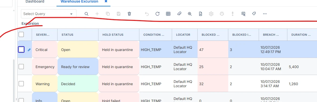Click the save (floppy disk) icon
The height and width of the screenshot is (102, 317).
119,14
